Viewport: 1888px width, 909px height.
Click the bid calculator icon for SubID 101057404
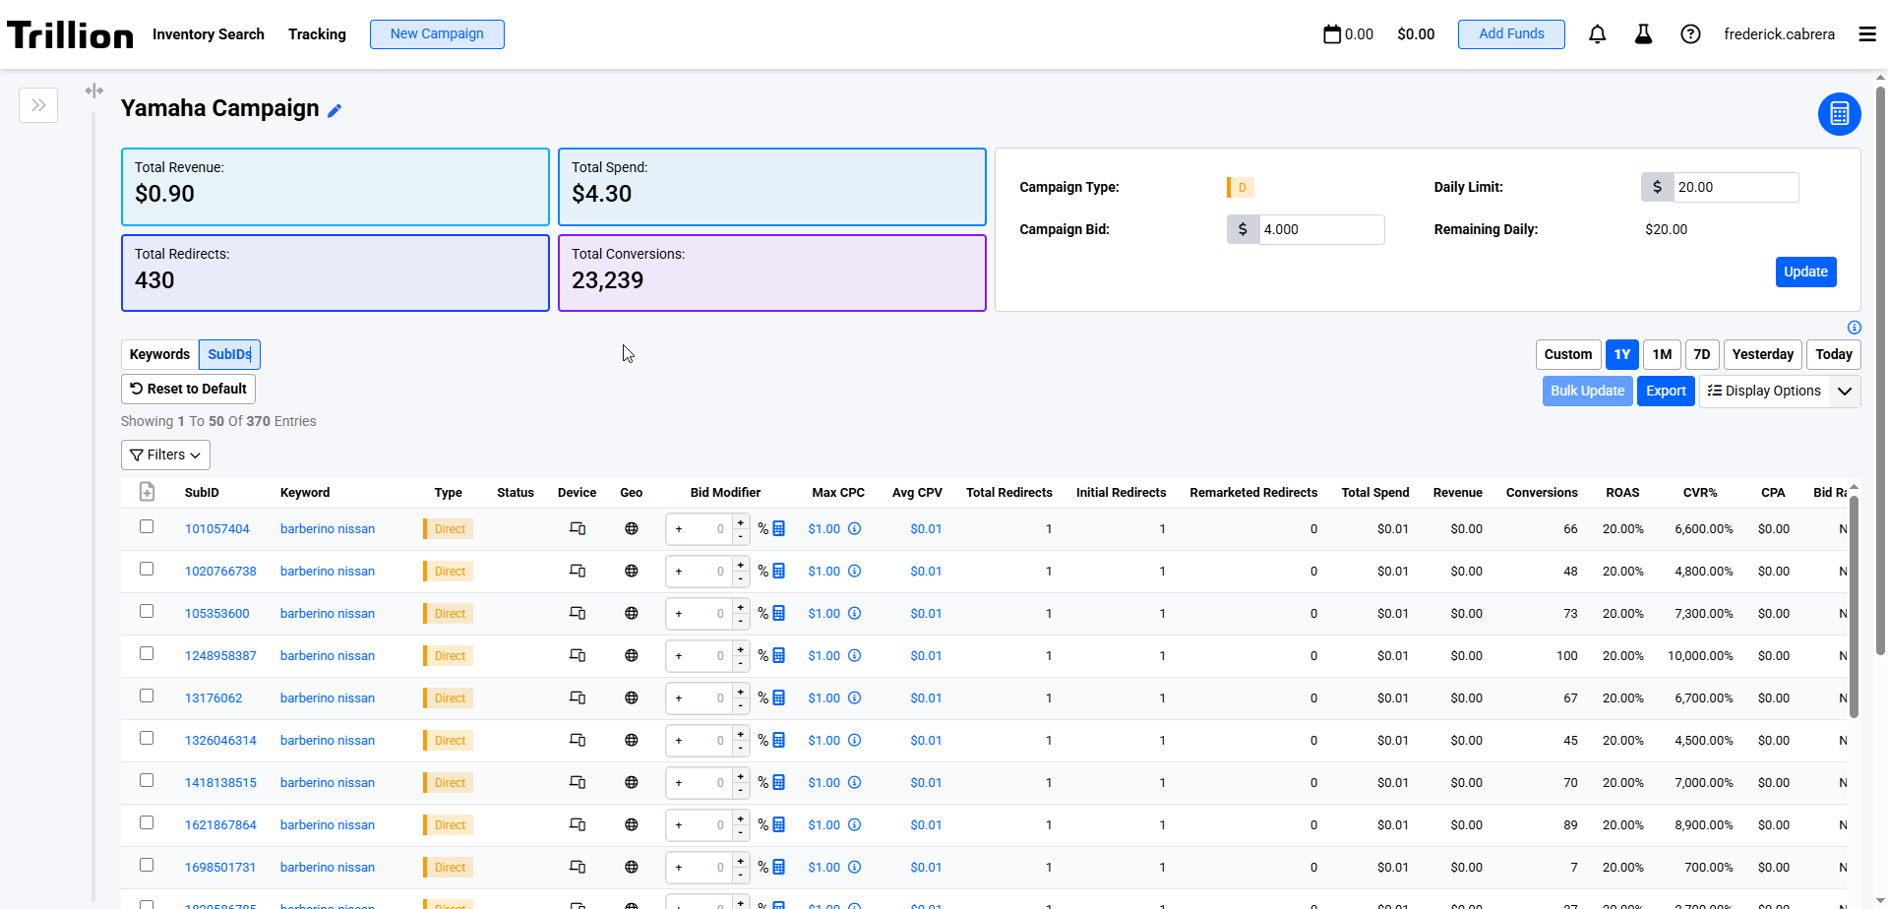click(779, 529)
